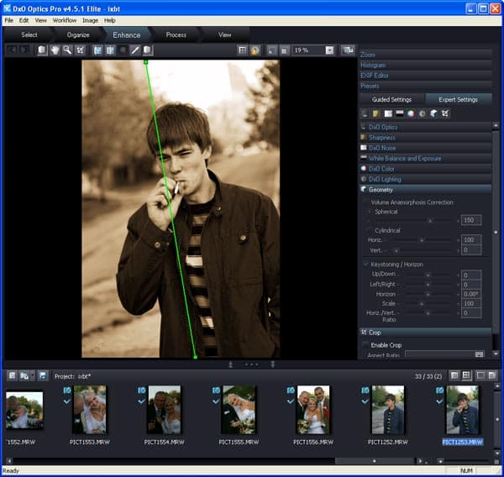
Task: Select the PICT1555.MRW thumbnail
Action: coord(239,409)
